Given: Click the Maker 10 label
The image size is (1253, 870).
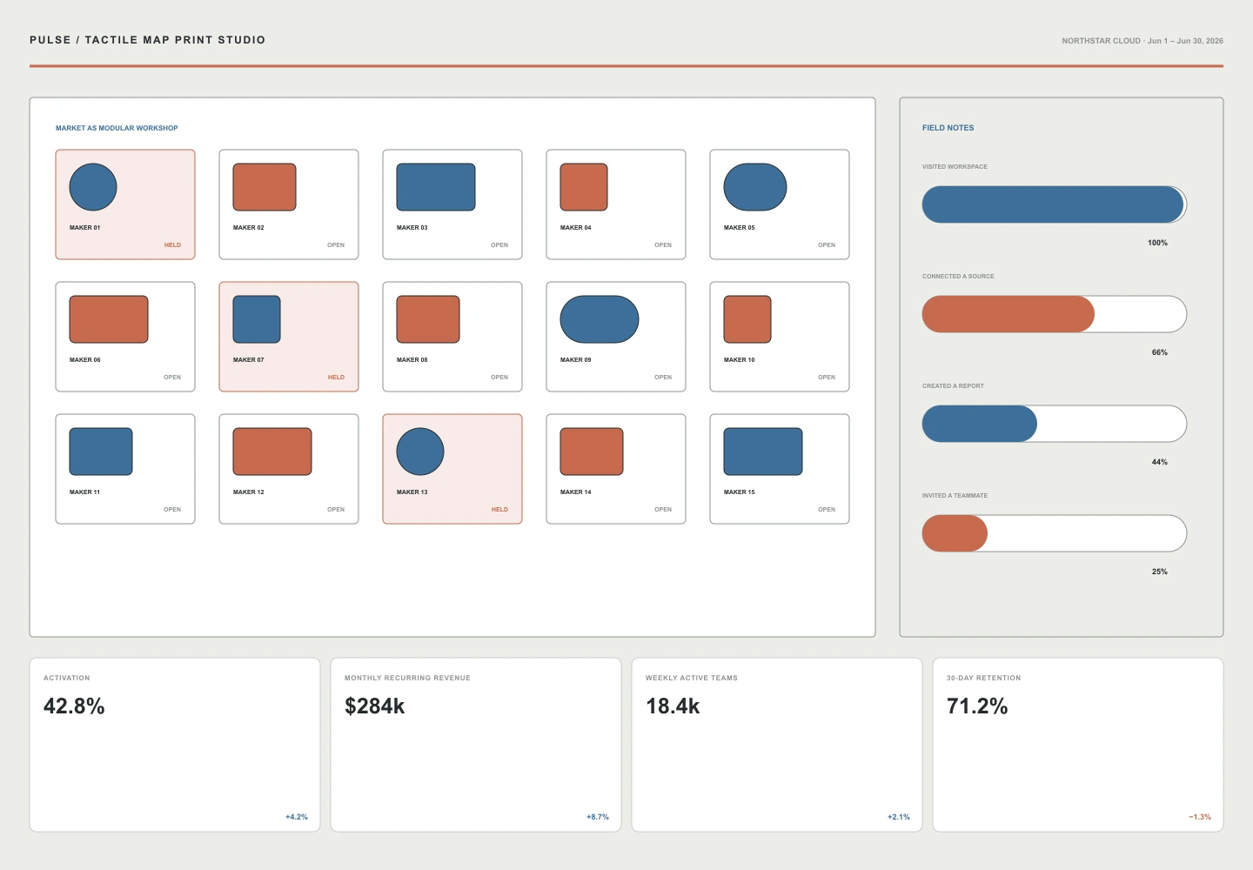Looking at the screenshot, I should coord(740,360).
